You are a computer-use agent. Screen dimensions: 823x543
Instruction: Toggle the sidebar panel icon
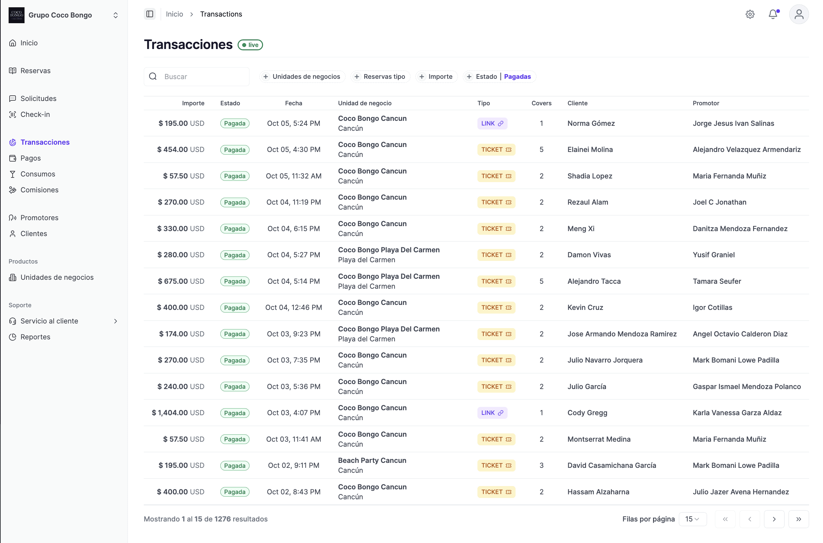(x=150, y=14)
